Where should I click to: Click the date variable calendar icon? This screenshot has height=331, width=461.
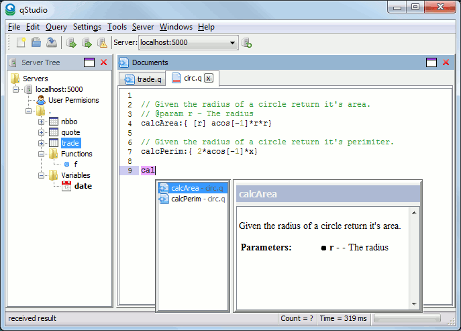(x=66, y=186)
